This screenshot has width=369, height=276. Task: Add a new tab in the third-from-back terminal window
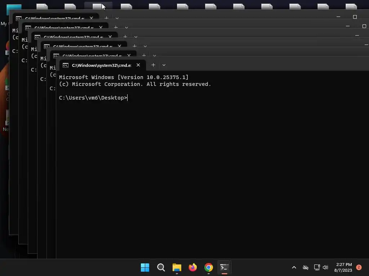(x=125, y=37)
